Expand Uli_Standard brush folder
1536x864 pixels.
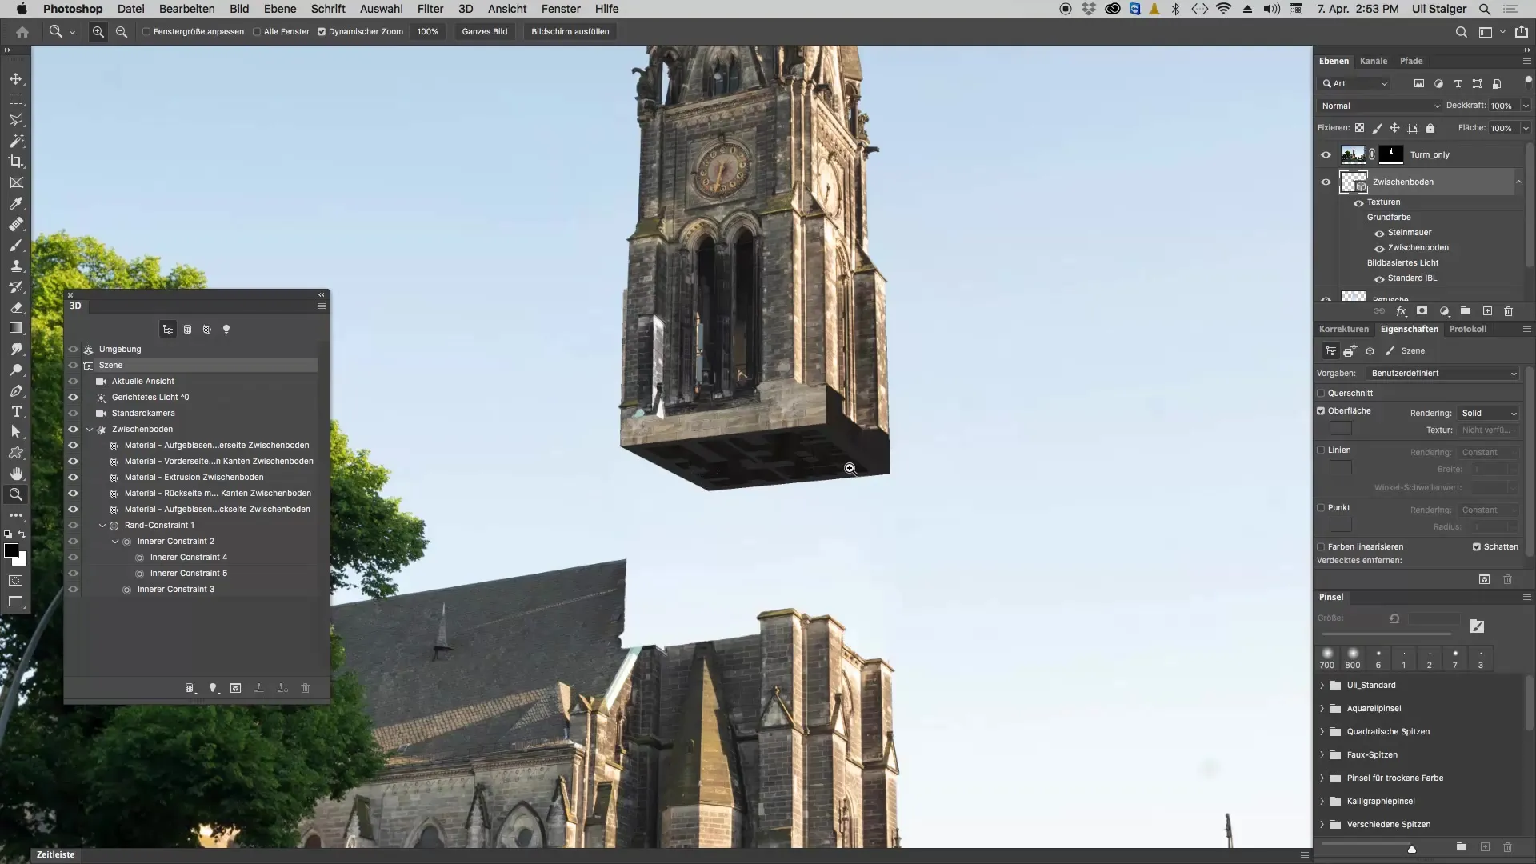(x=1322, y=686)
